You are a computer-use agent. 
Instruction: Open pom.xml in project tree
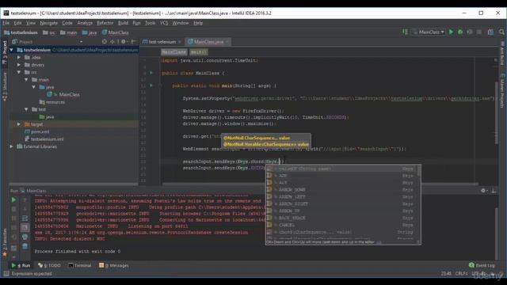click(36, 132)
